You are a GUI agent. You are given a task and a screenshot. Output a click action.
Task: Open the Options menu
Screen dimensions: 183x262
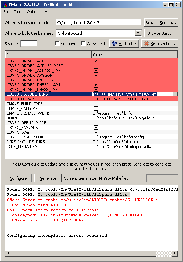coord(33,12)
